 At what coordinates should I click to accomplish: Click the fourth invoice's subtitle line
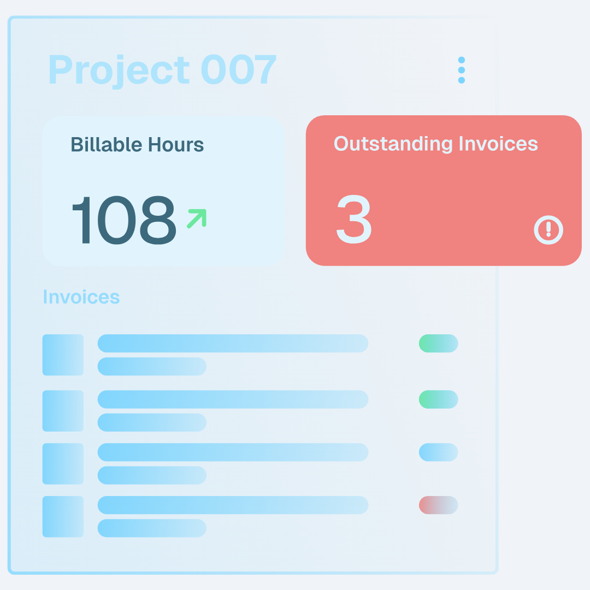[x=152, y=528]
